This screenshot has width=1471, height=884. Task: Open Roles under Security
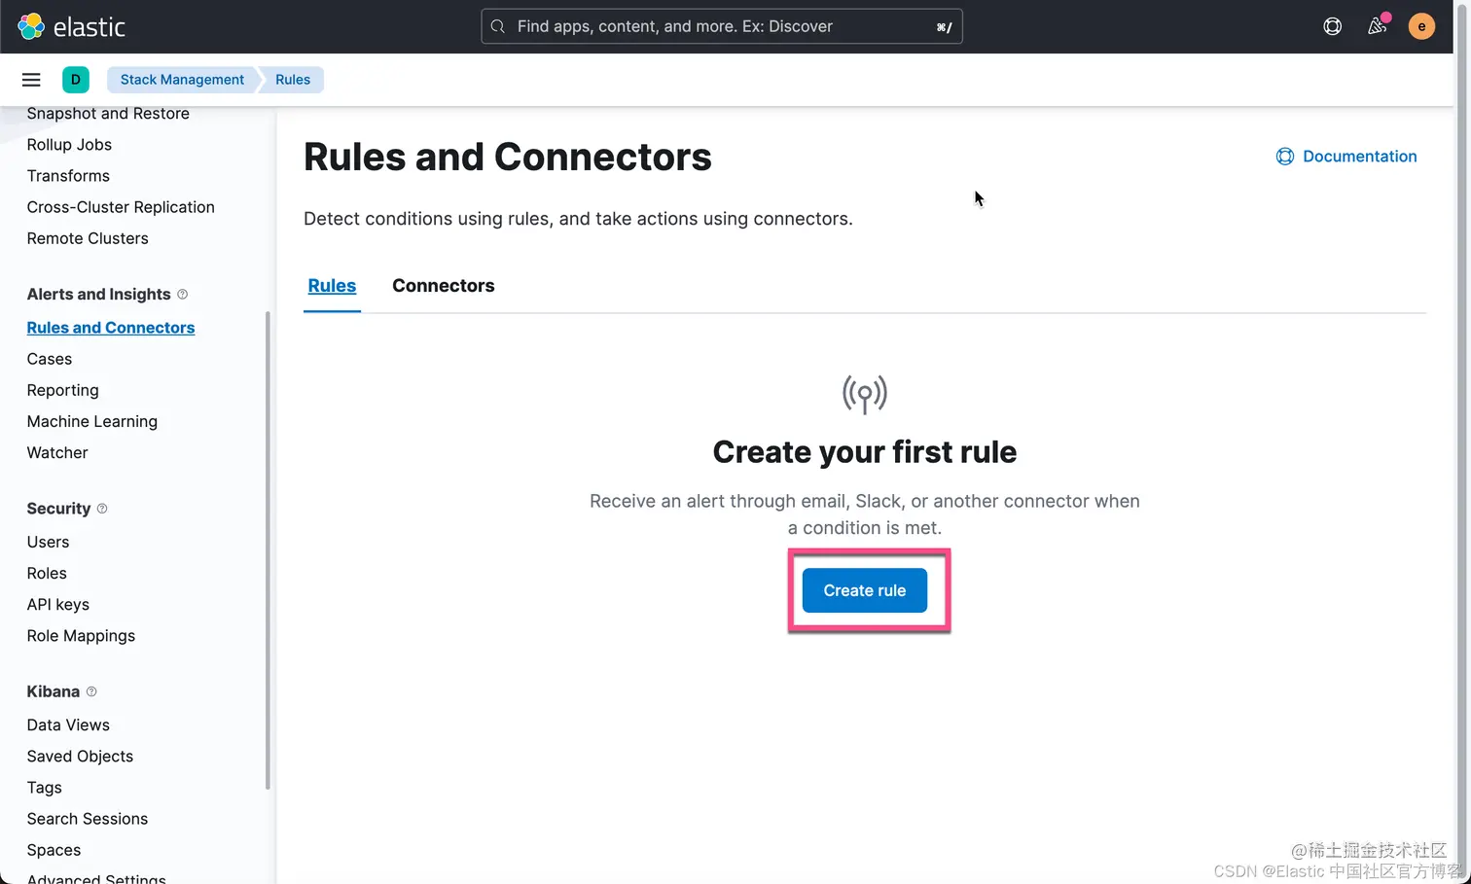(47, 573)
